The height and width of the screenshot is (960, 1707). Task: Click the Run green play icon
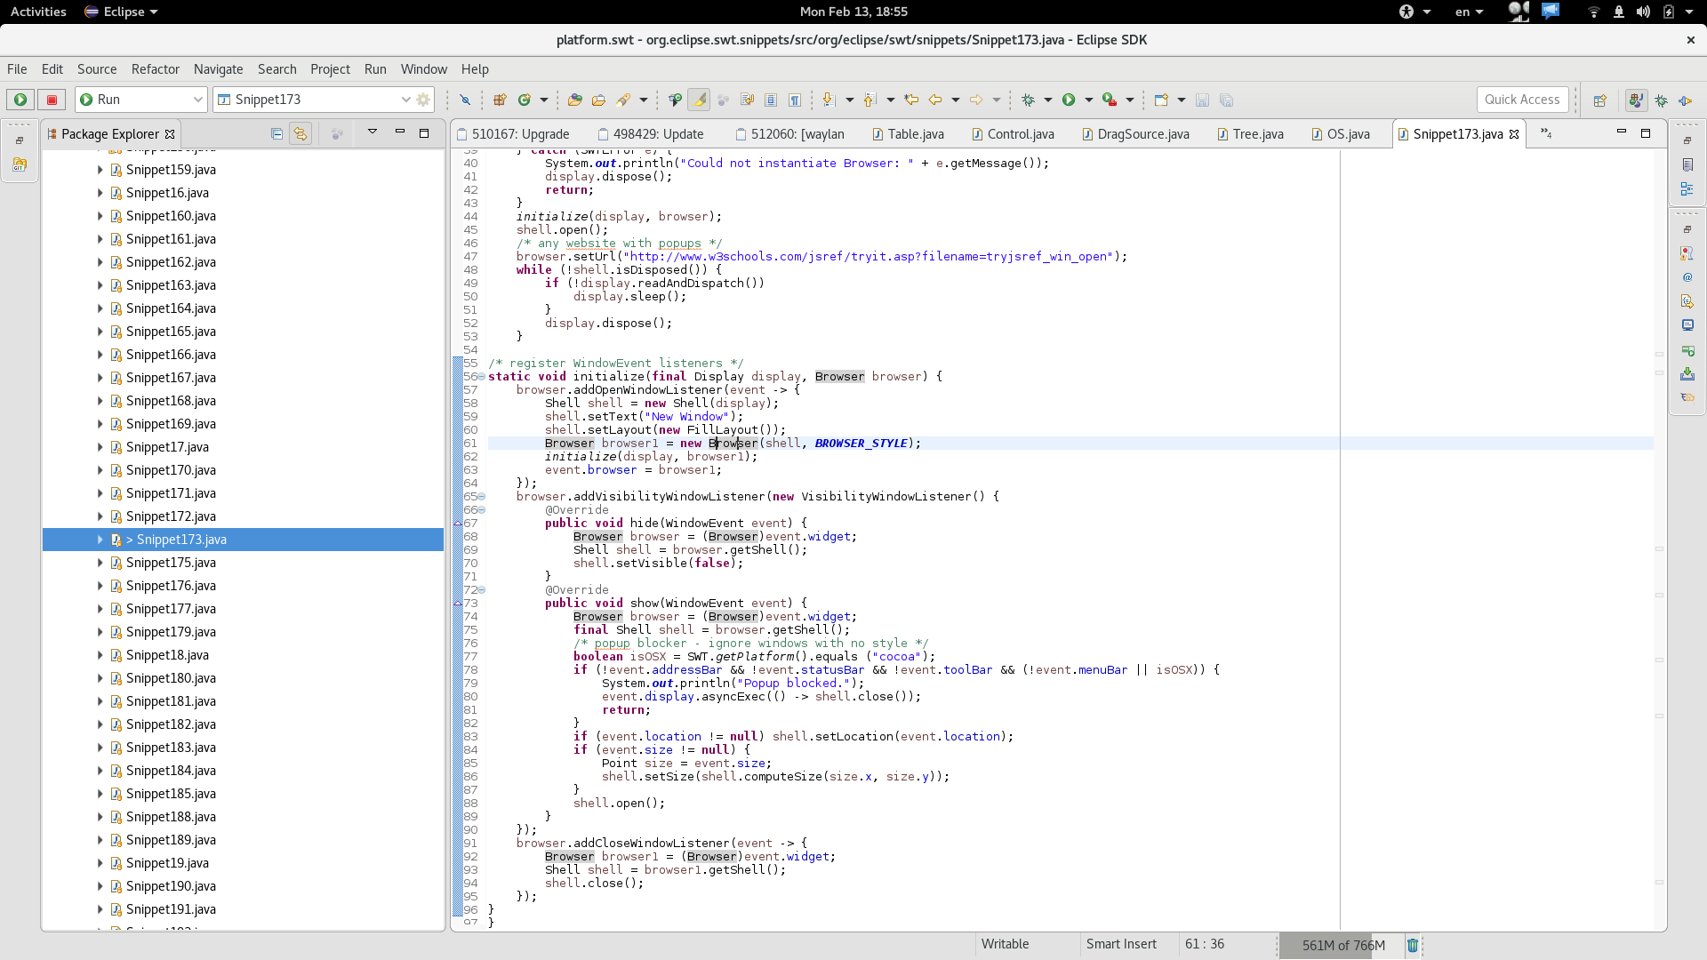(1069, 100)
